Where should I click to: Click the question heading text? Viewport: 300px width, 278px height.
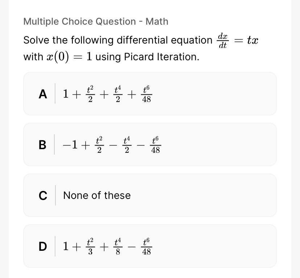96,21
